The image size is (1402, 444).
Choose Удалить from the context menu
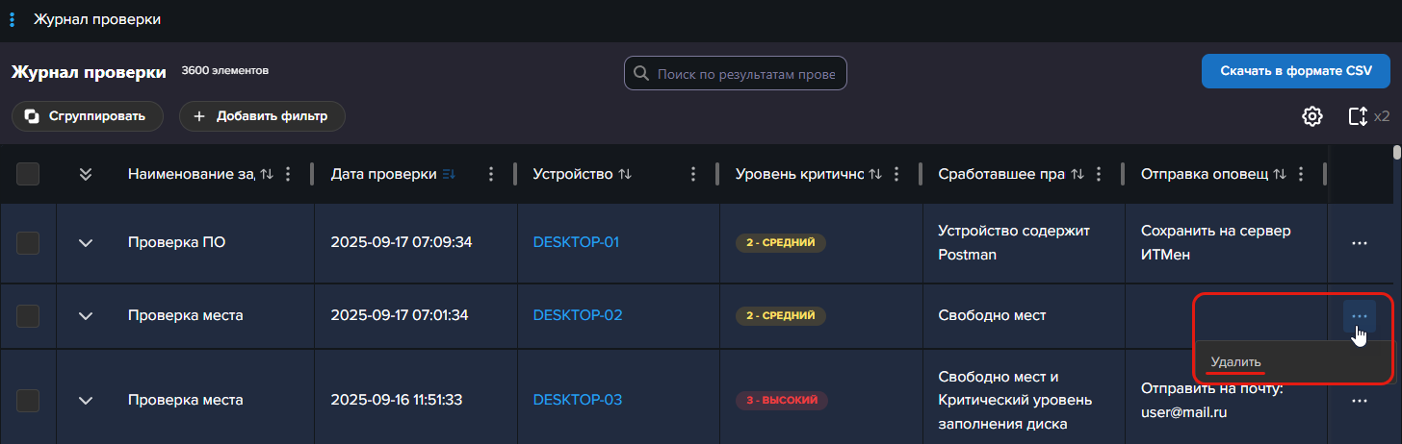click(1235, 362)
